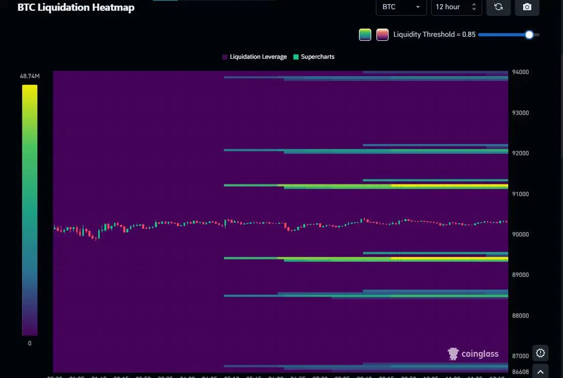Click the alert icon near 87000

tap(541, 353)
